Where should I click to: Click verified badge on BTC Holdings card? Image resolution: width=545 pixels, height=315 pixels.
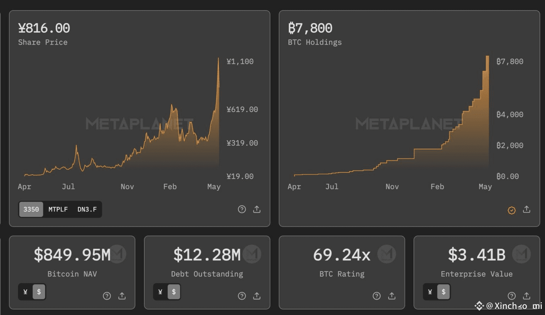[x=512, y=210]
